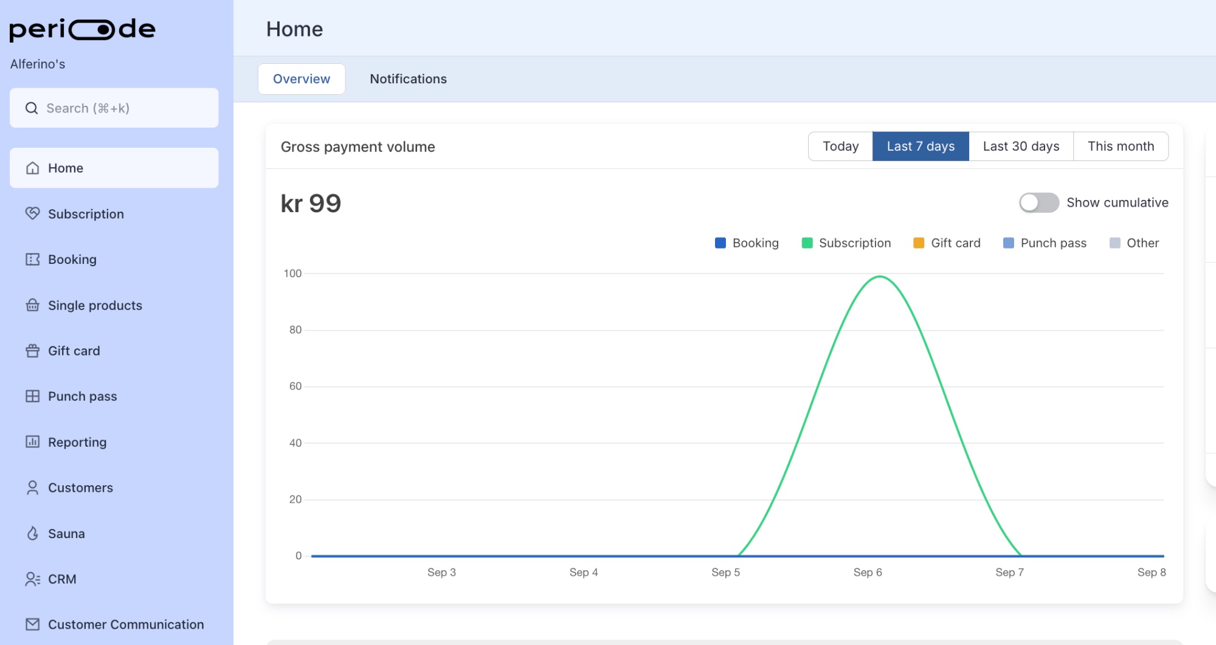Click the Single products basket icon
The image size is (1216, 645).
click(33, 305)
